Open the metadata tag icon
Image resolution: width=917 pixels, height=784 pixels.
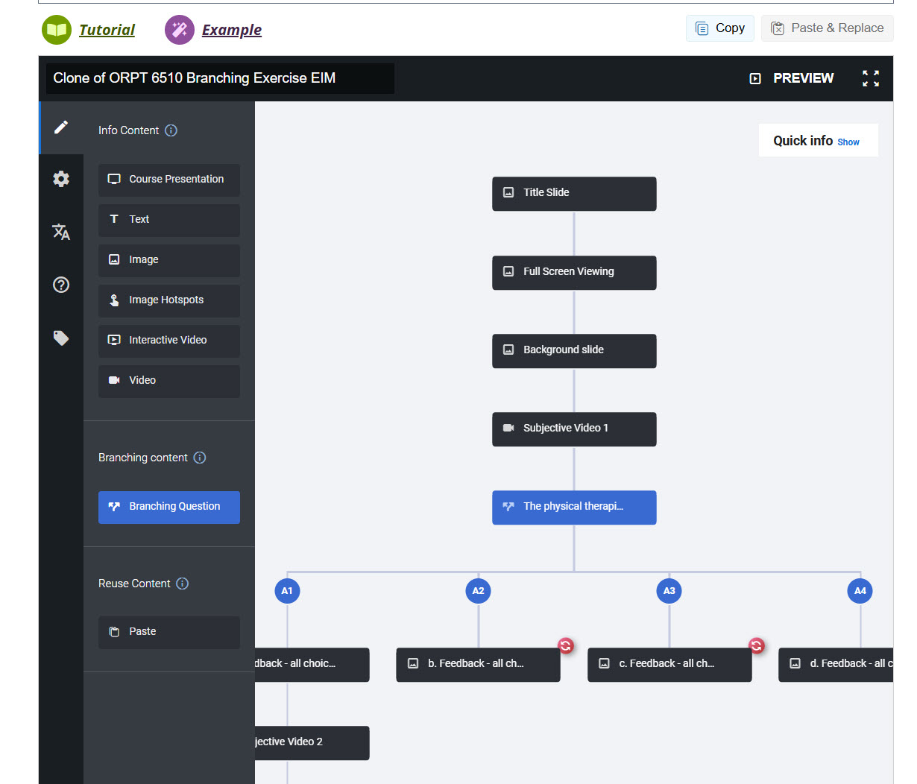pos(61,338)
